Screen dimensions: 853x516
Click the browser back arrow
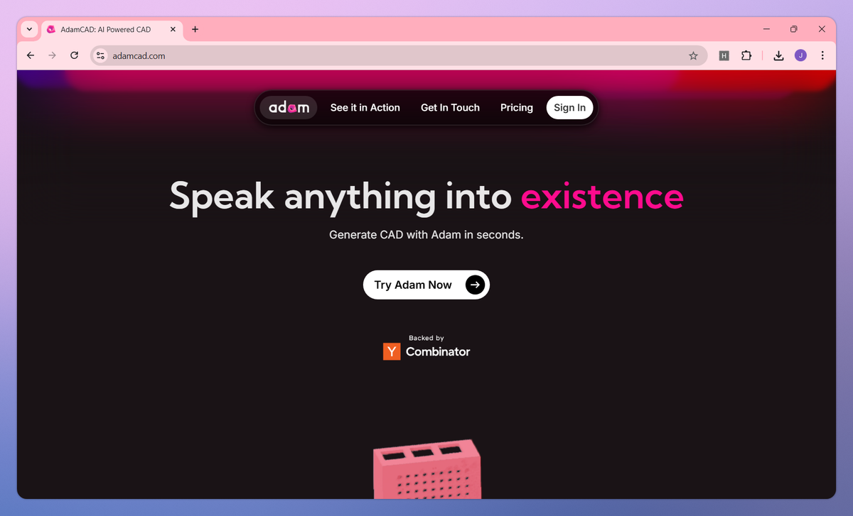[x=30, y=55]
